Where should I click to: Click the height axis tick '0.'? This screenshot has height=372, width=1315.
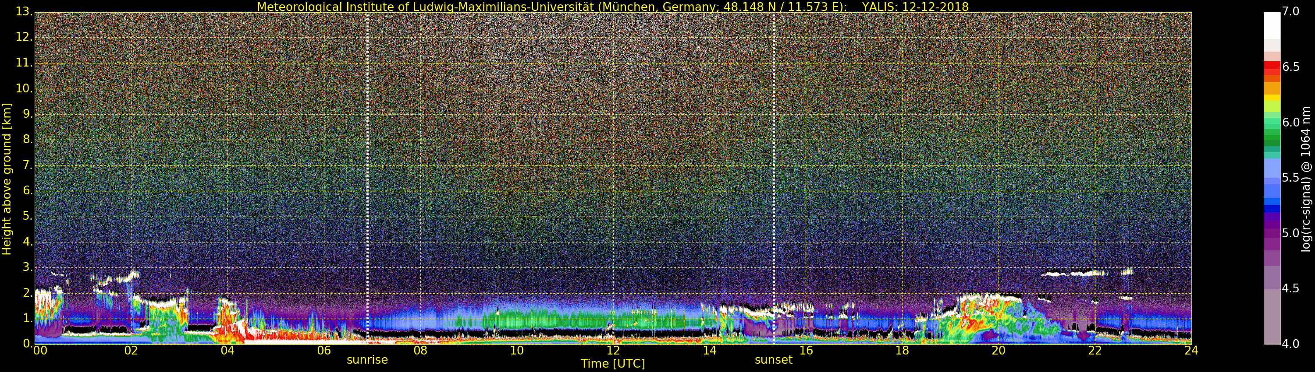pos(28,344)
